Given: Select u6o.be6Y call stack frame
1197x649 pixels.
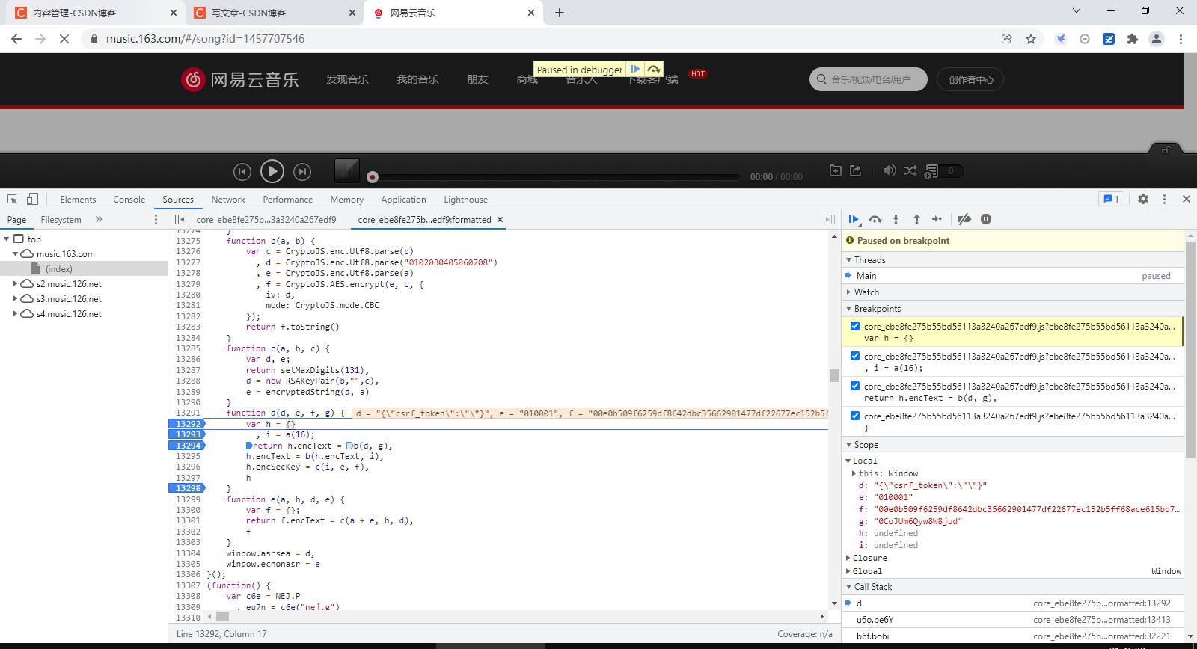Looking at the screenshot, I should click(1014, 619).
